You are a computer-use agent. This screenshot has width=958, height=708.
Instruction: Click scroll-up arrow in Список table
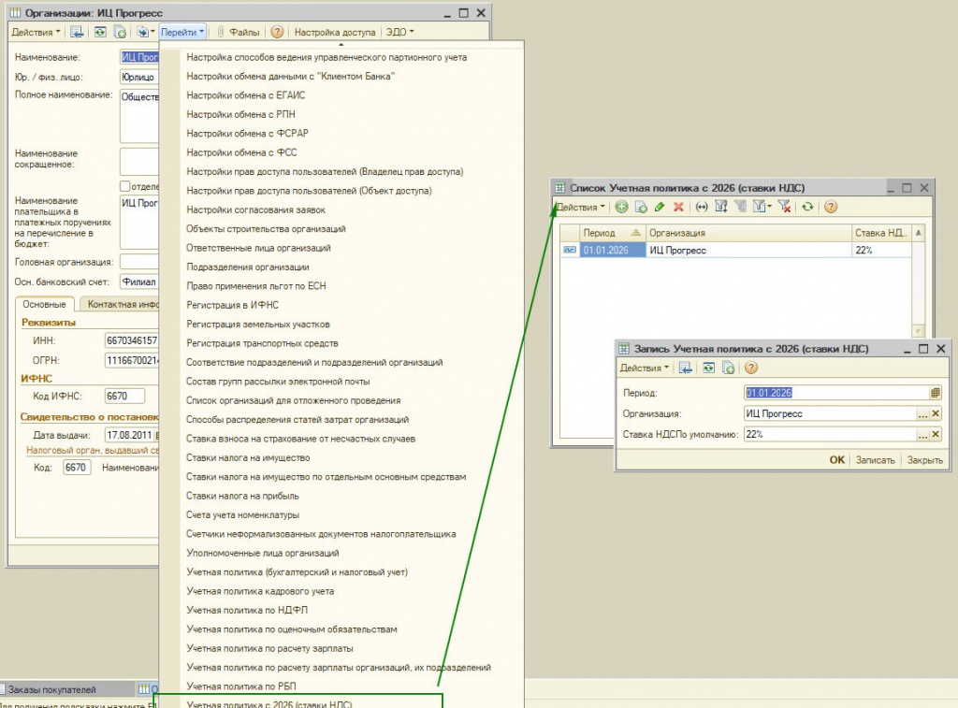pos(919,233)
